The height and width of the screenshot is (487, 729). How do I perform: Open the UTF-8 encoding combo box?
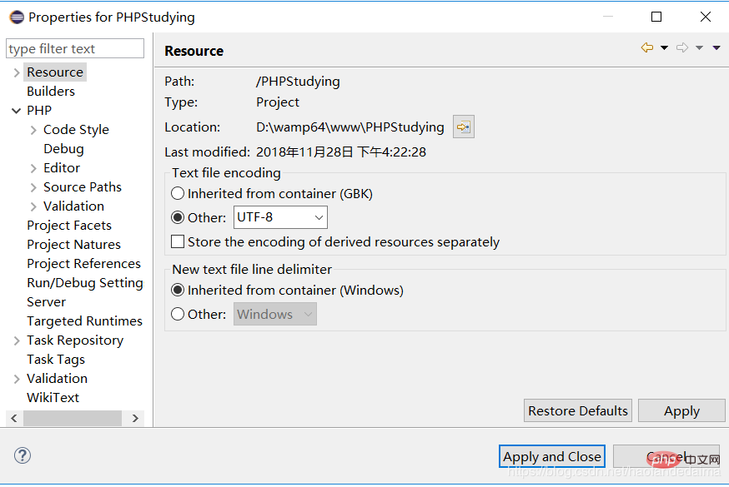[x=280, y=217]
